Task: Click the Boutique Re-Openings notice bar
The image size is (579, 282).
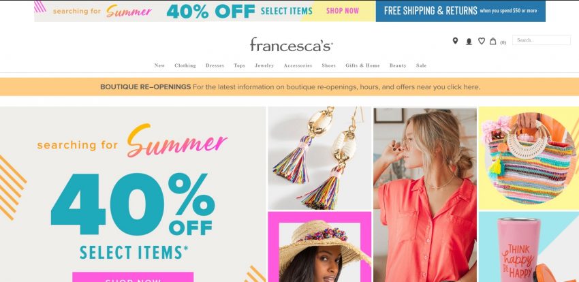Action: [x=289, y=87]
